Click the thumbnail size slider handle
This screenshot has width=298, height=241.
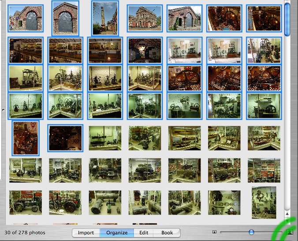(x=251, y=232)
